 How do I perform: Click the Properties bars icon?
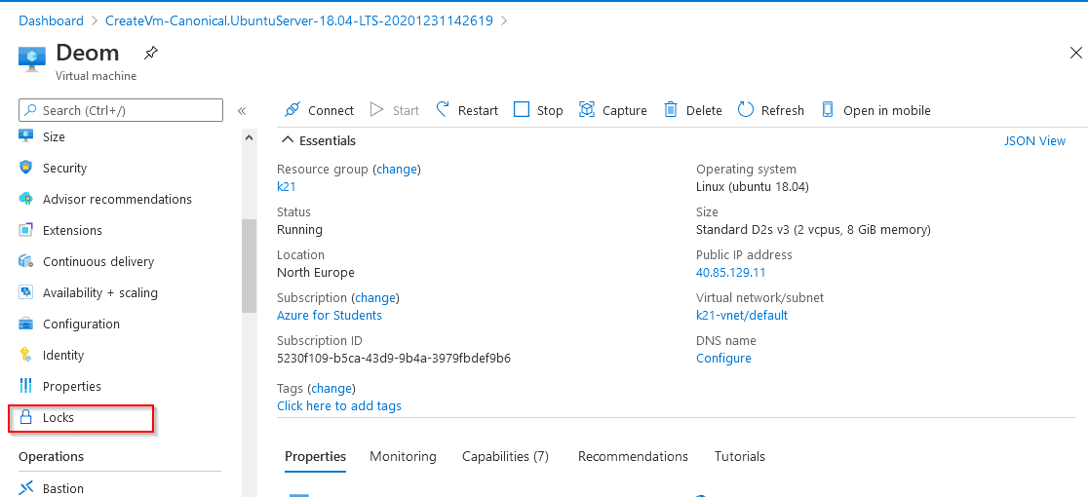(x=26, y=386)
